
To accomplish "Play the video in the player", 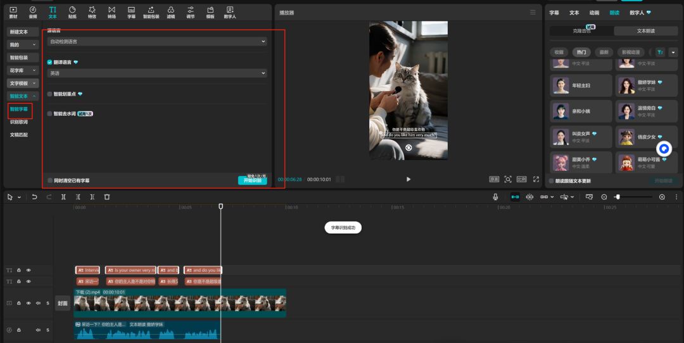I will coord(408,179).
